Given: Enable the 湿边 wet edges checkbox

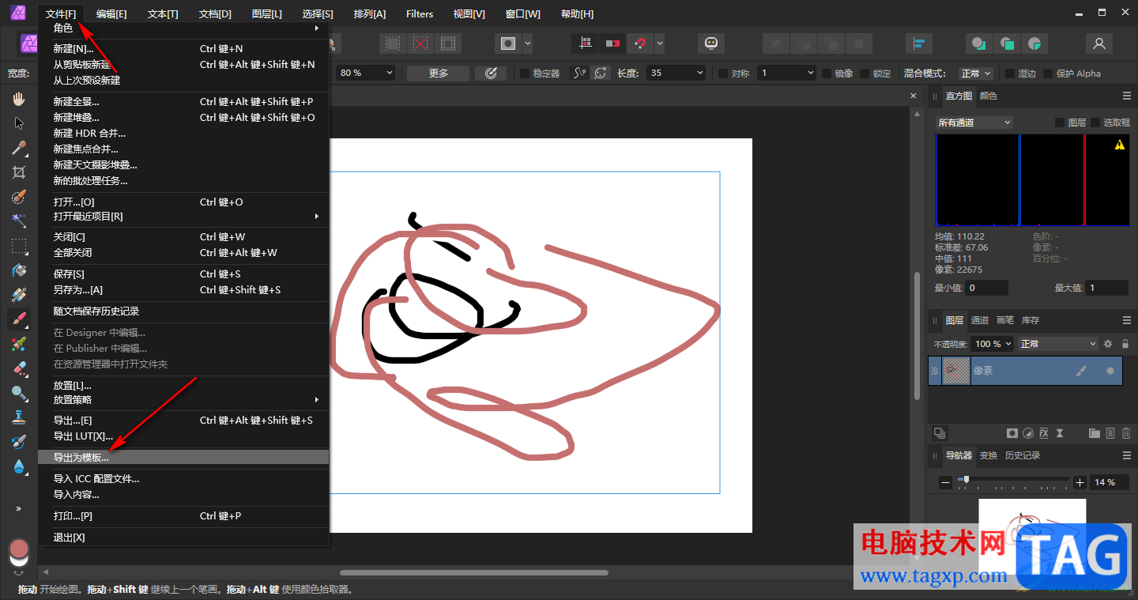Looking at the screenshot, I should click(x=1010, y=74).
